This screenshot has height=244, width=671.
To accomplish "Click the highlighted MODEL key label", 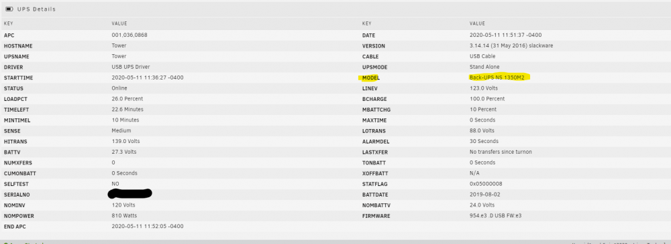I will tap(370, 78).
